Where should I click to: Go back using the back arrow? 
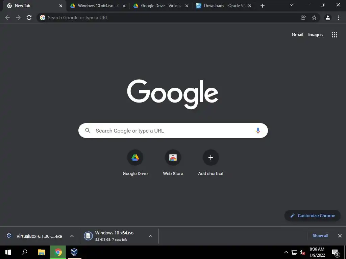(7, 18)
